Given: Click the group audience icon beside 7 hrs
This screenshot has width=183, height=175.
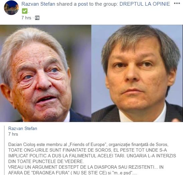Looking at the screenshot, I should tap(37, 18).
